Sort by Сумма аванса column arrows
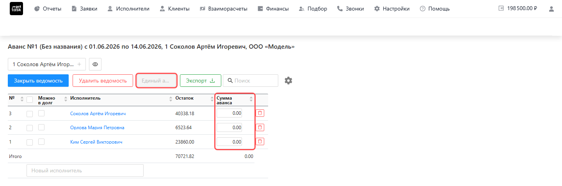The width and height of the screenshot is (562, 186). (251, 99)
